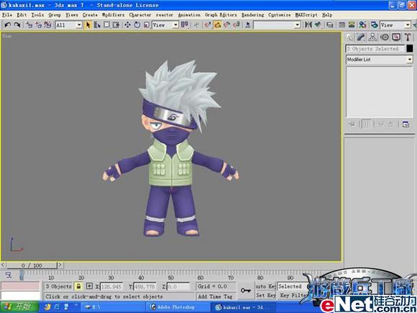Screen dimensions: 417x313
Task: Step time slider back with left arrow
Action: click(3, 265)
